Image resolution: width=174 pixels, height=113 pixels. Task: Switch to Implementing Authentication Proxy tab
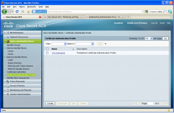[105, 17]
